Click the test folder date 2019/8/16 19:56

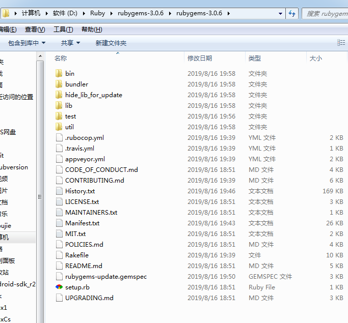211,116
